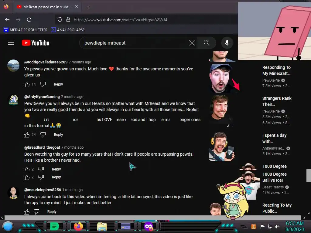The width and height of the screenshot is (311, 233).
Task: Click the taskbar clock showing 6:53 AM
Action: point(295,226)
